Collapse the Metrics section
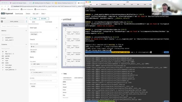The width and height of the screenshot is (182, 102). click(26, 31)
